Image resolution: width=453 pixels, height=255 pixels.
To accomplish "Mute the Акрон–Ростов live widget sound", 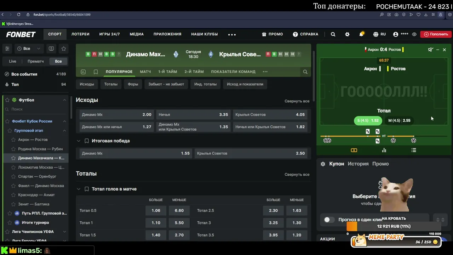I will click(430, 50).
